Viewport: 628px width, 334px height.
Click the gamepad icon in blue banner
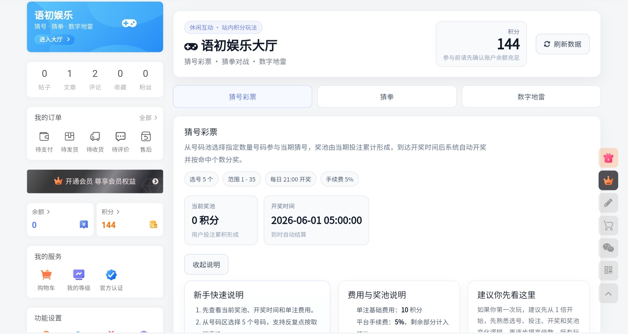point(129,23)
